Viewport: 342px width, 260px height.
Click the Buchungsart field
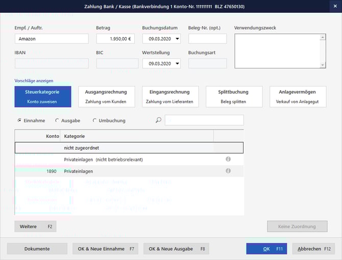coord(207,63)
